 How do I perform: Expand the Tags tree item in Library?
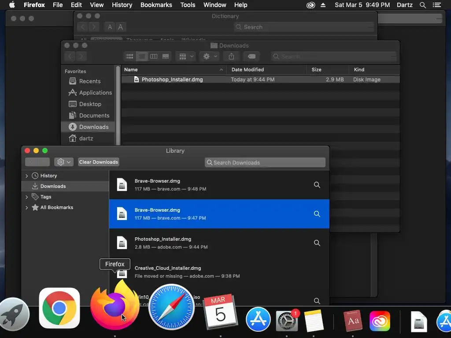point(27,197)
